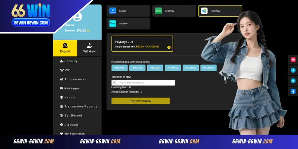Open the Telegram icon just below the pink support icon

293,70
